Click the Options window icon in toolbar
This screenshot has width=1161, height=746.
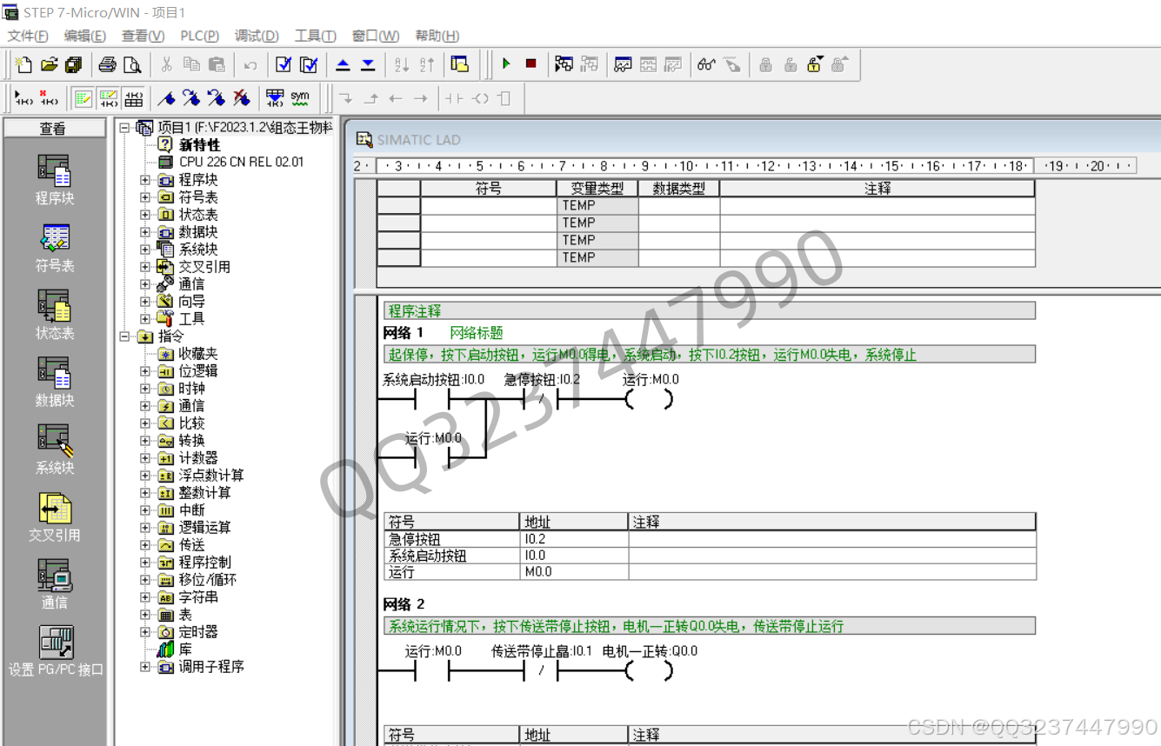(x=460, y=64)
